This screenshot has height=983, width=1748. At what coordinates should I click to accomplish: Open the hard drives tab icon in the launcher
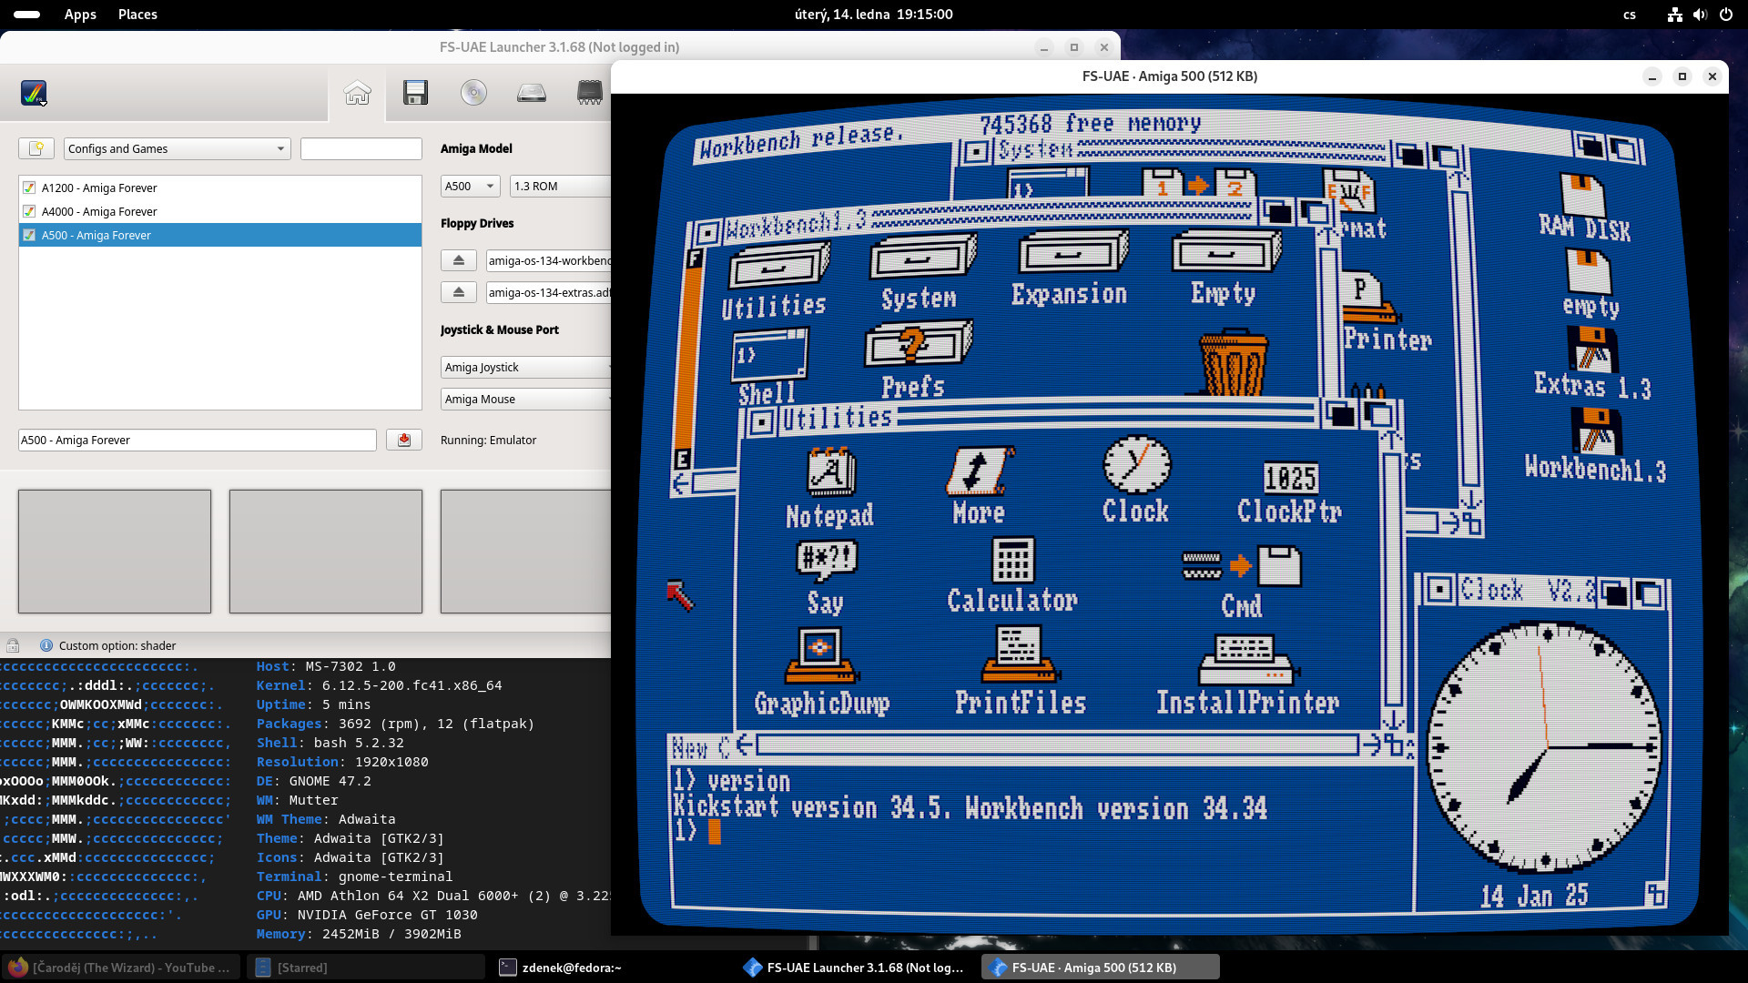(532, 92)
